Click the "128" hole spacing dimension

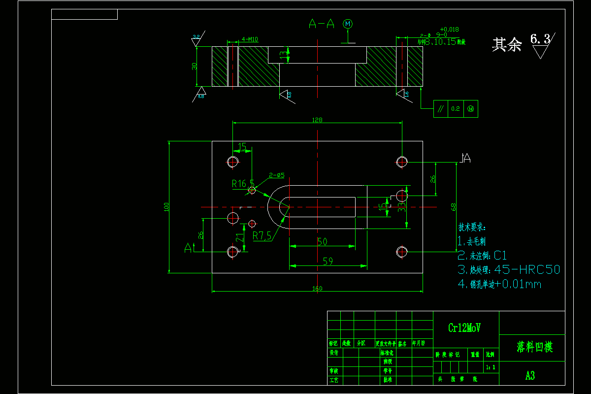tap(317, 120)
